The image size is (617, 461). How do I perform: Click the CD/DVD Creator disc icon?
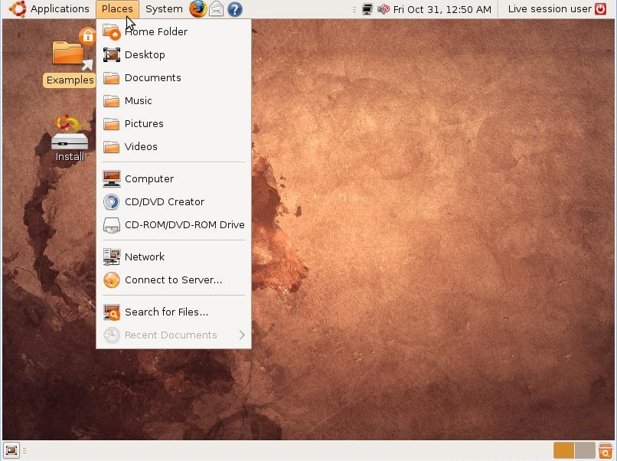click(x=111, y=202)
